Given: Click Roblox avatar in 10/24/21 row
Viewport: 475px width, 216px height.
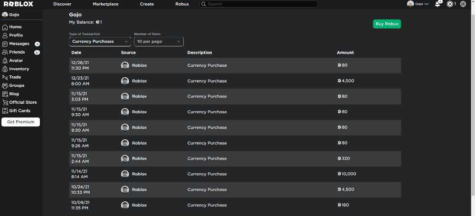Looking at the screenshot, I should tap(125, 190).
